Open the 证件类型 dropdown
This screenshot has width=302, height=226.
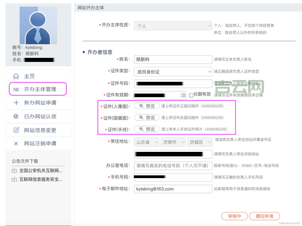tap(173, 72)
